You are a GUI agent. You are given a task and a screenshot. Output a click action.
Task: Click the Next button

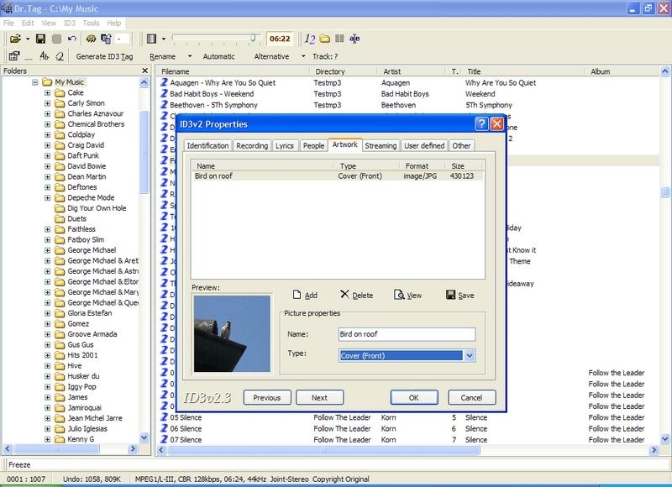coord(320,397)
